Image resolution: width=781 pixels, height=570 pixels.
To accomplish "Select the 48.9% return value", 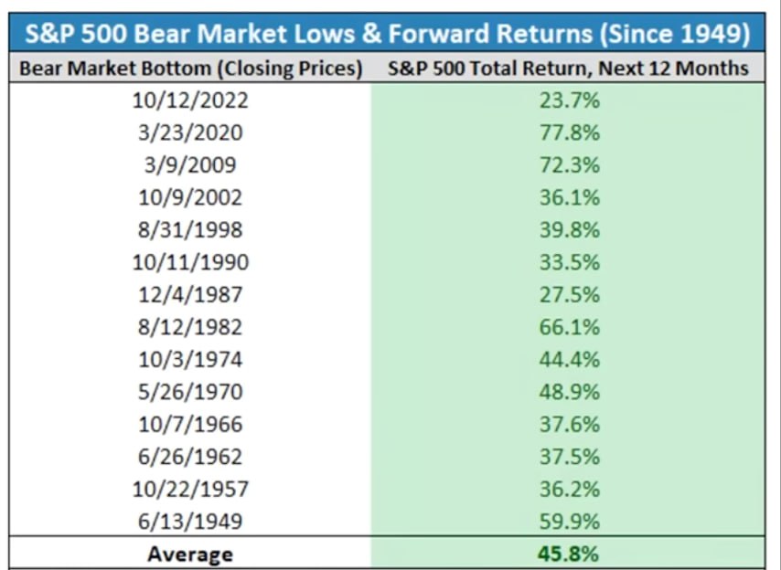I will pos(568,392).
